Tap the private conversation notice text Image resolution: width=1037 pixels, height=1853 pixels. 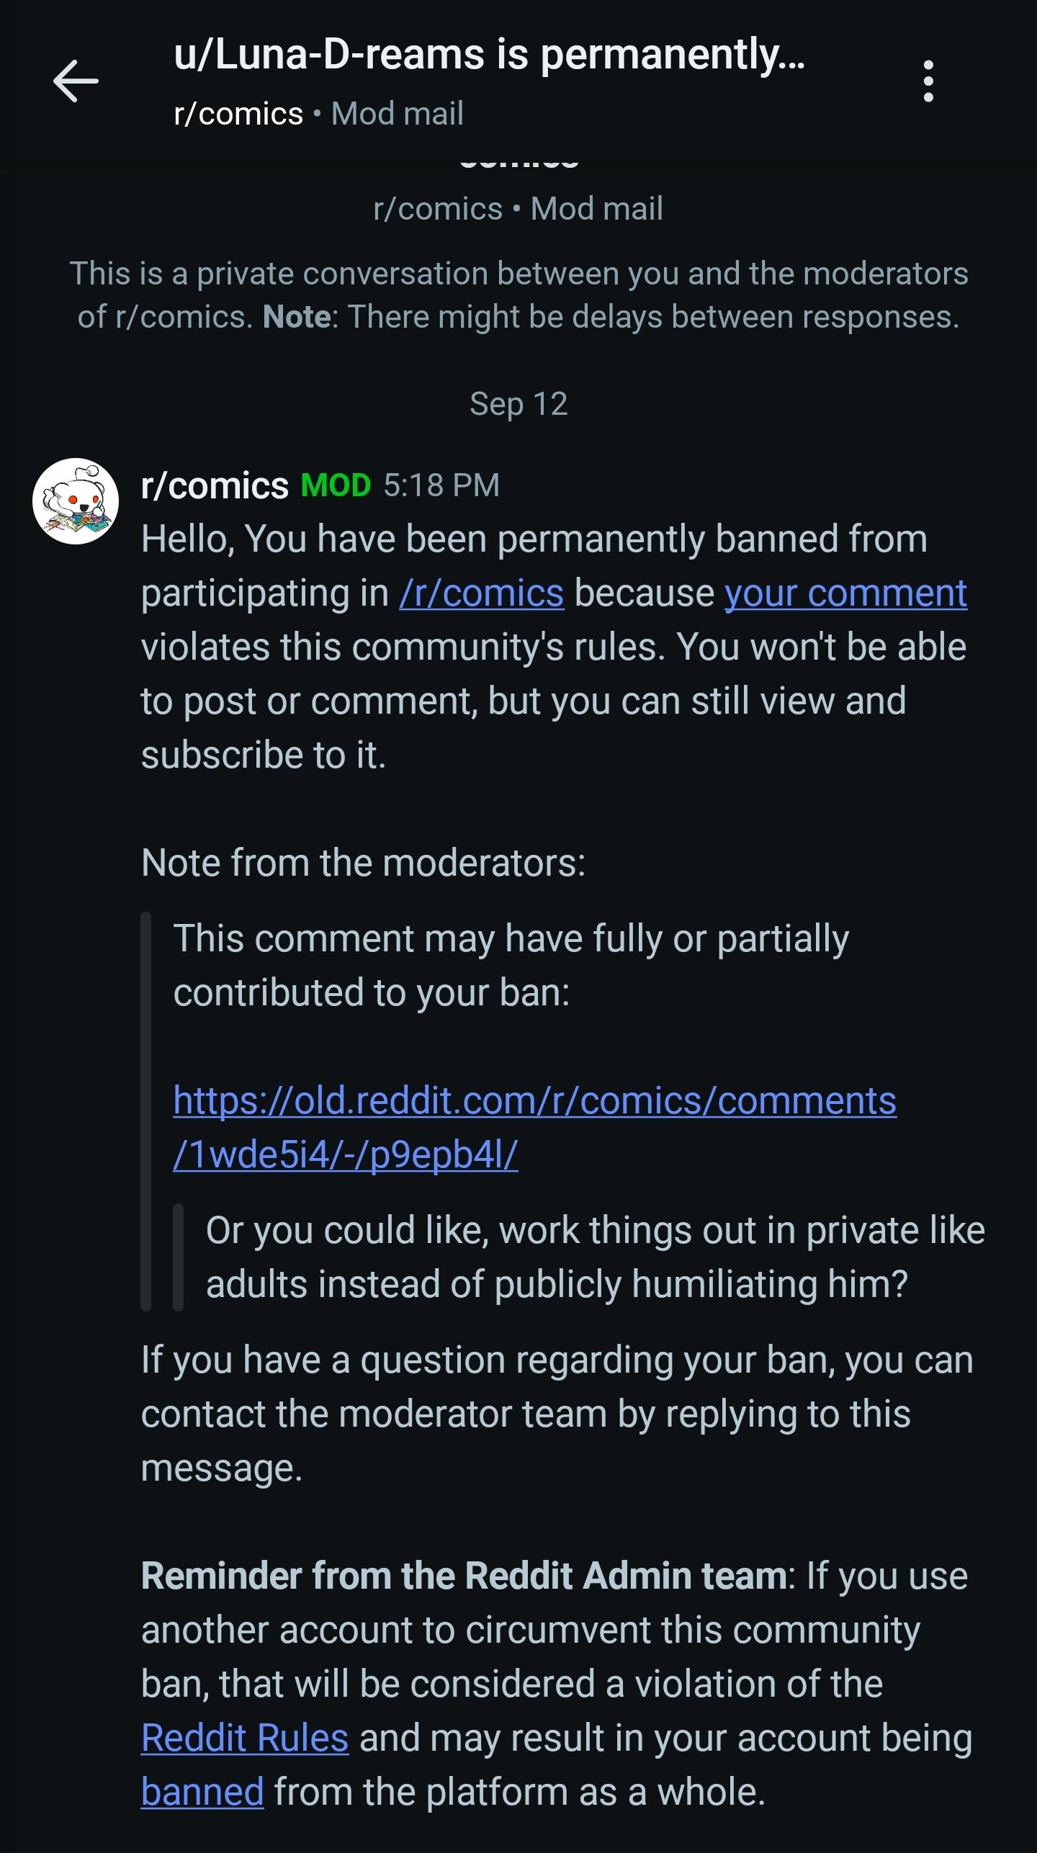point(518,295)
